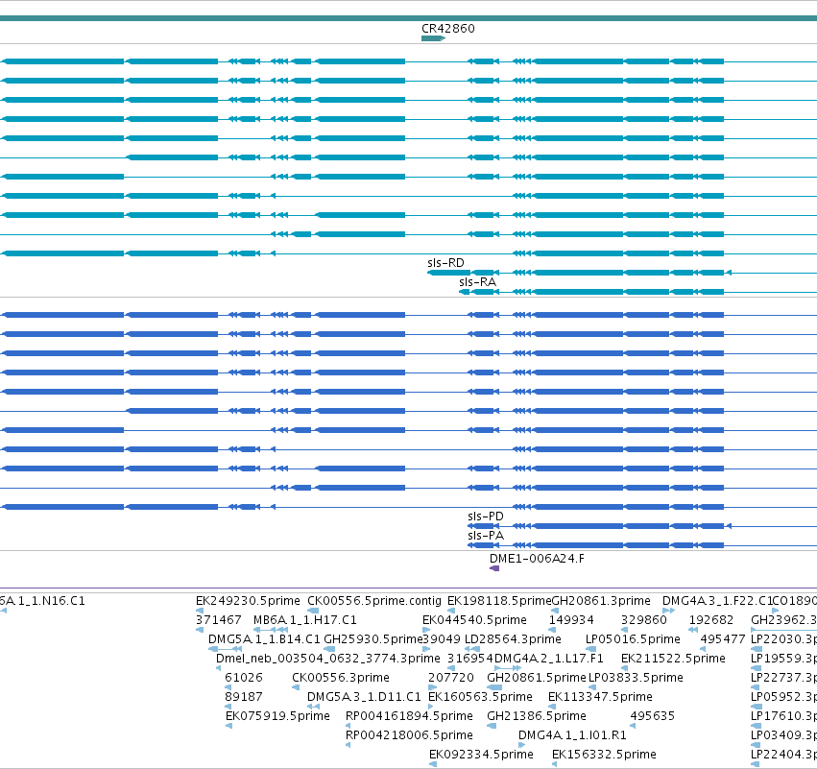Select the 495477 EST label
The width and height of the screenshot is (817, 769).
723,639
